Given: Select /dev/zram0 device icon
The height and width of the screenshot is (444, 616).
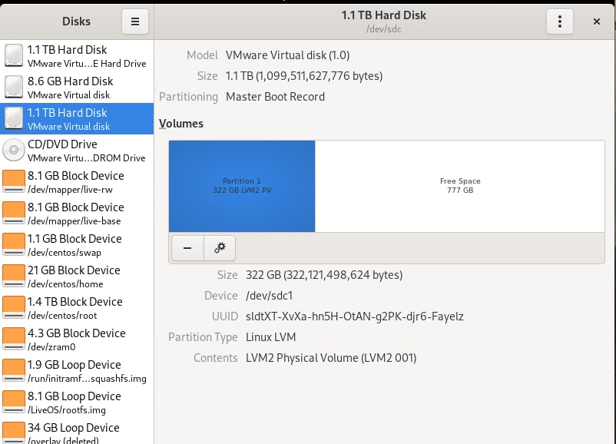Looking at the screenshot, I should [x=14, y=338].
